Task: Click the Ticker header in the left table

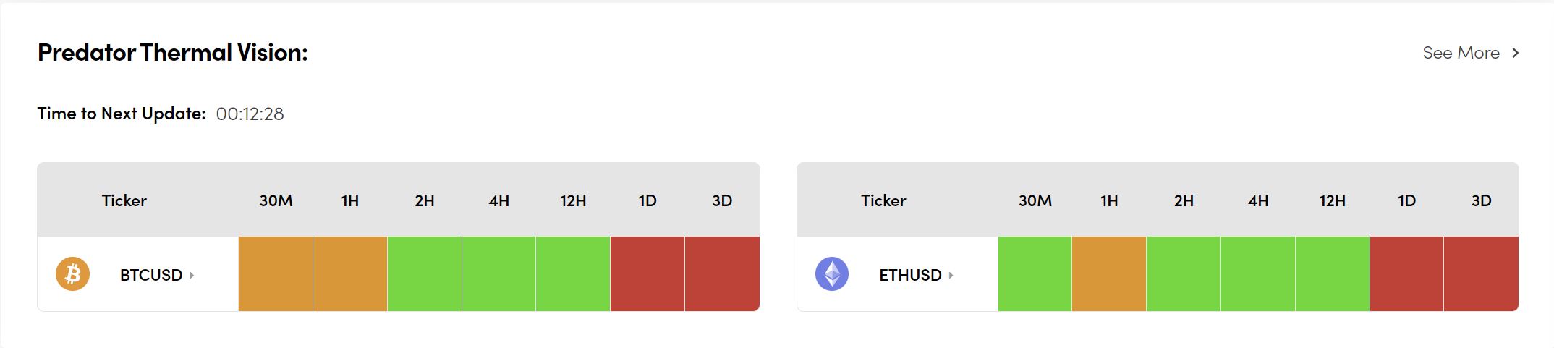Action: (124, 200)
